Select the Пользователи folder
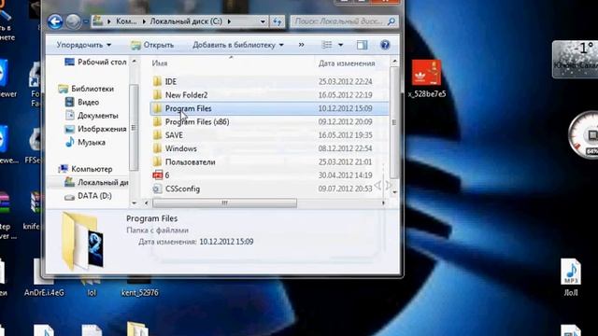This screenshot has width=598, height=336. click(x=190, y=161)
